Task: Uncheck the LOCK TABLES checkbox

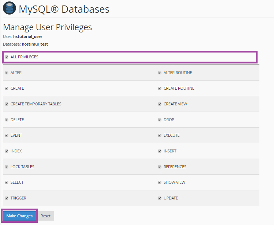Action: pos(7,167)
